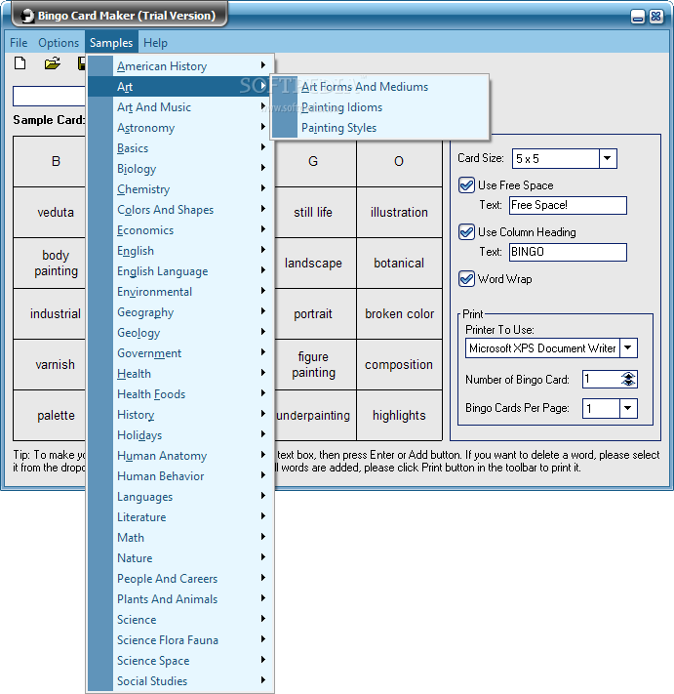Select Art Forms And Mediums submenu item
Screen dimensions: 674x694
(x=365, y=87)
